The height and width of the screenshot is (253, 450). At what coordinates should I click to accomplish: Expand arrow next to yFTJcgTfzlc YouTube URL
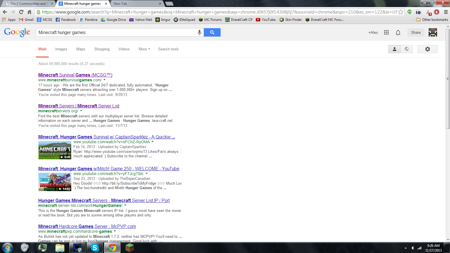tap(146, 174)
